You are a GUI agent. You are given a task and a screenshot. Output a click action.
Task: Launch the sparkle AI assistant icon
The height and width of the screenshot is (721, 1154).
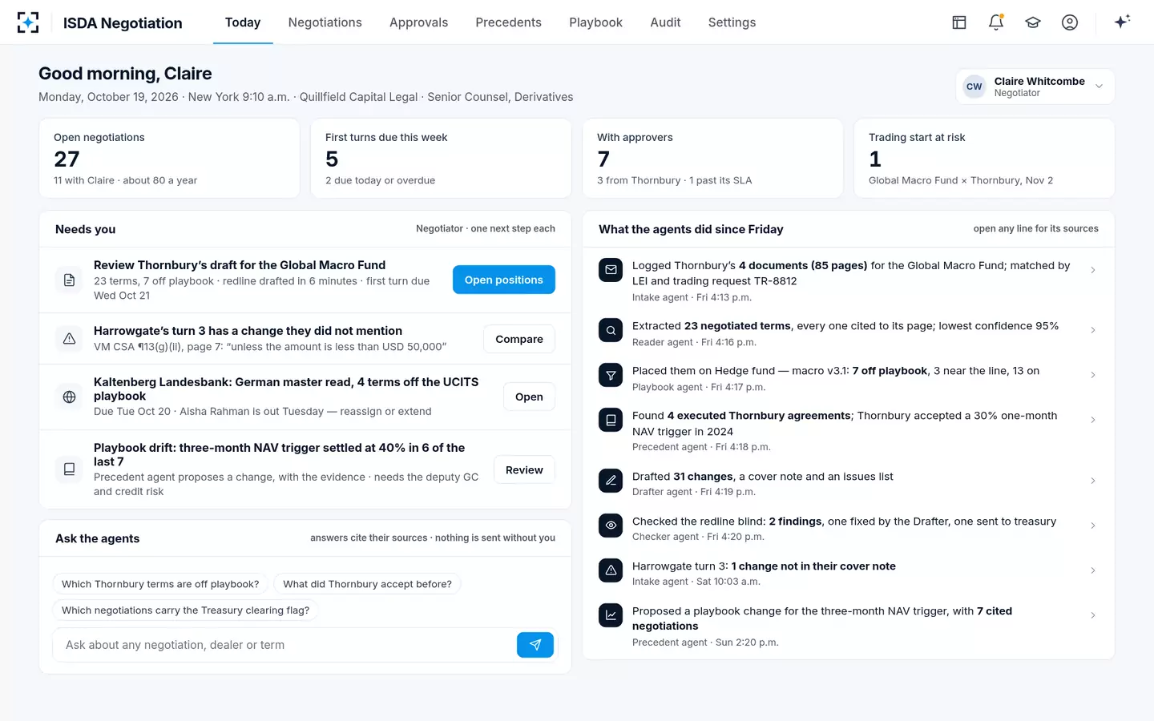1122,22
